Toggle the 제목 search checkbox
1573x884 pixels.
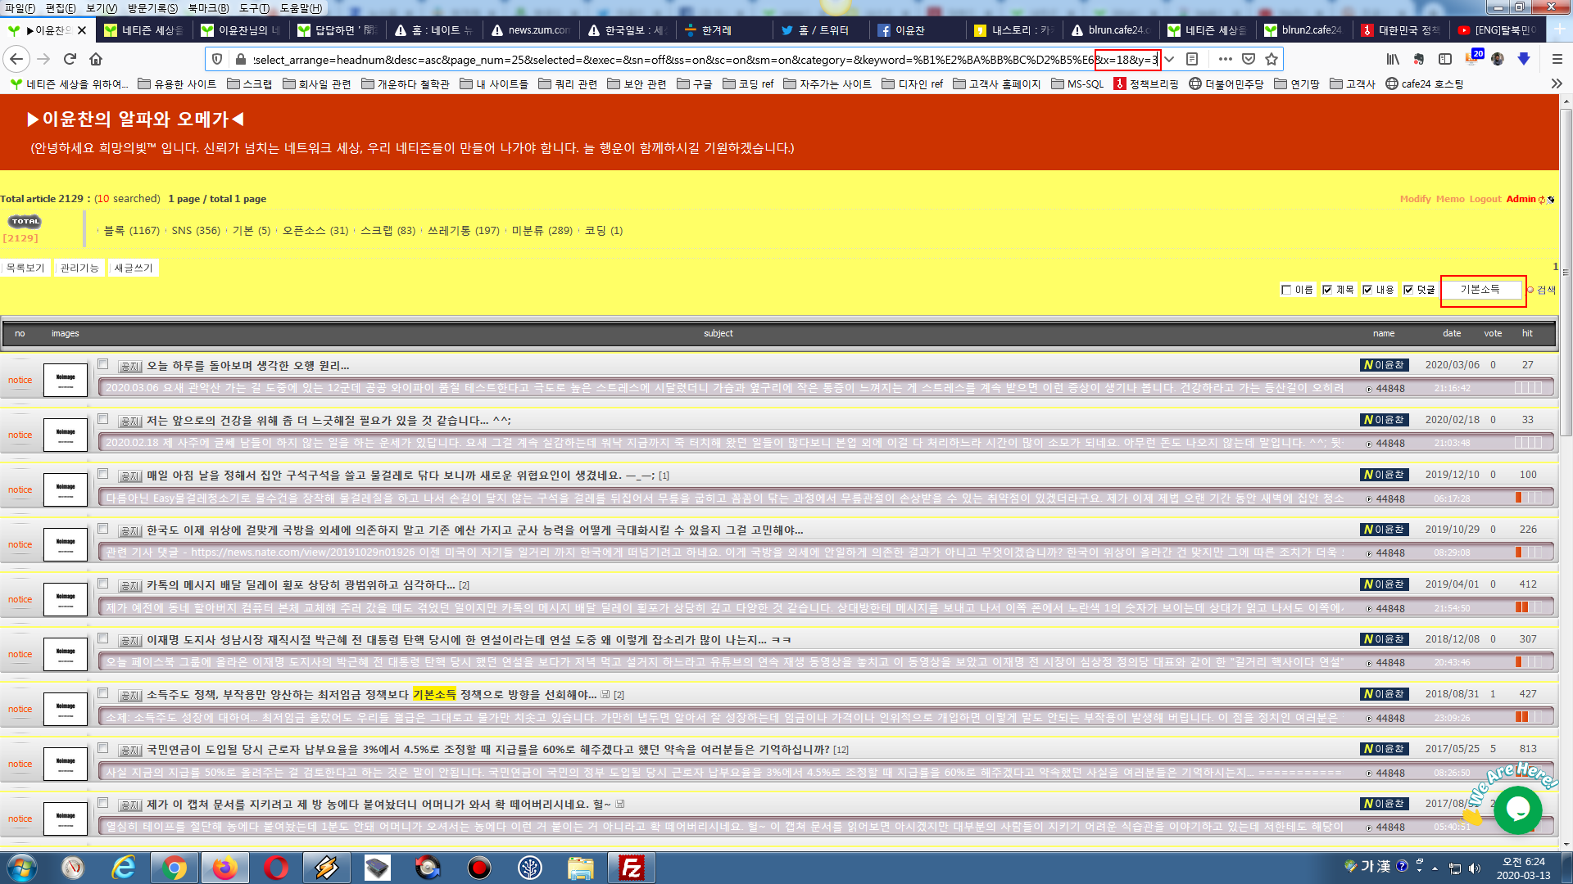(1327, 290)
